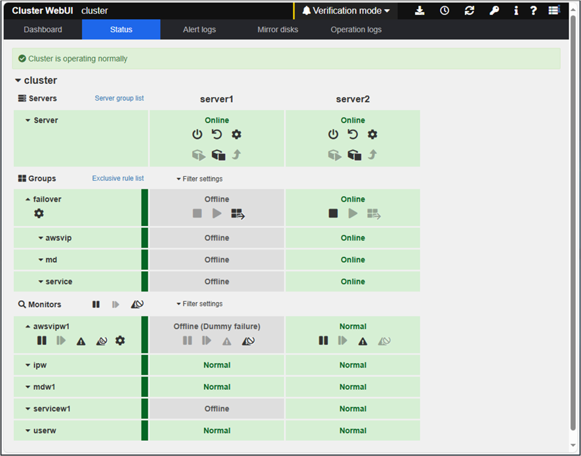Click the warning triangle icon under awsvipw1 name
The image size is (581, 456).
click(81, 341)
